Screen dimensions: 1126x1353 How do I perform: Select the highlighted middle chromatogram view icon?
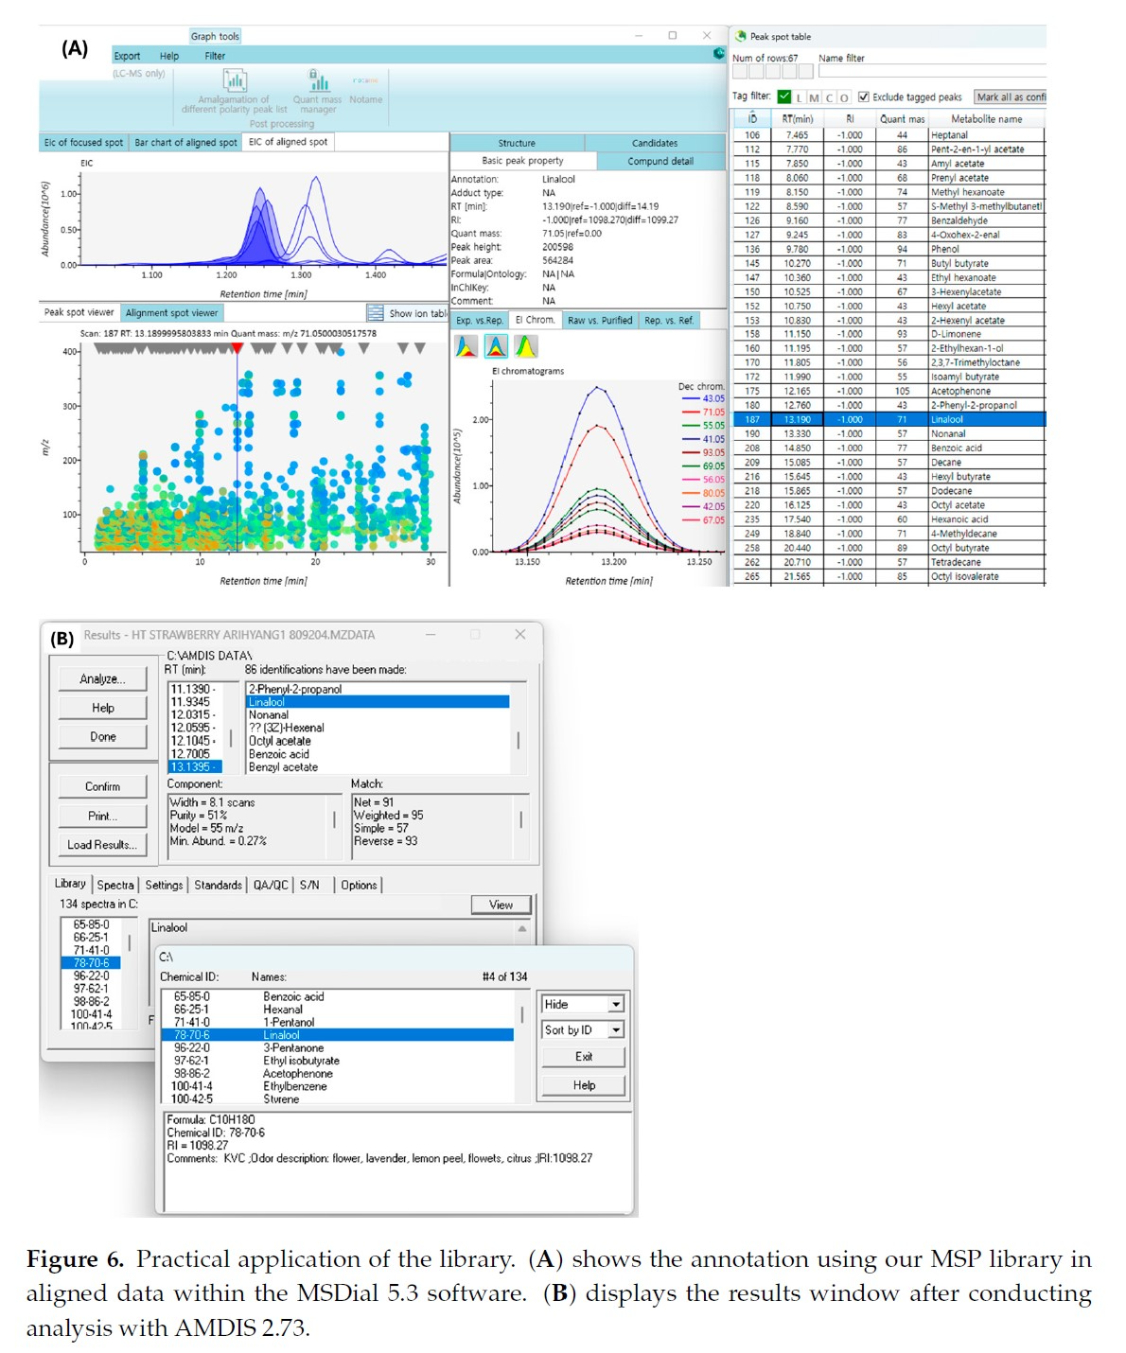(x=496, y=347)
